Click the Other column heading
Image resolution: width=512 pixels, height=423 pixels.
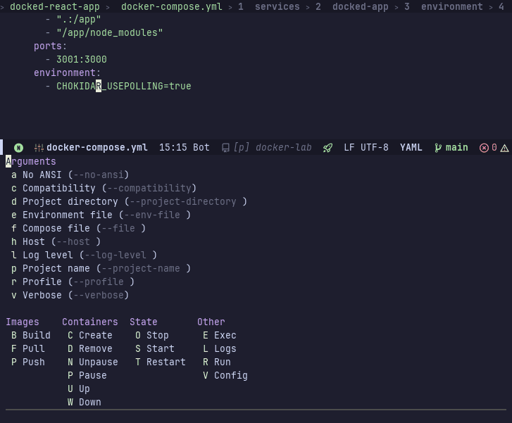point(211,322)
